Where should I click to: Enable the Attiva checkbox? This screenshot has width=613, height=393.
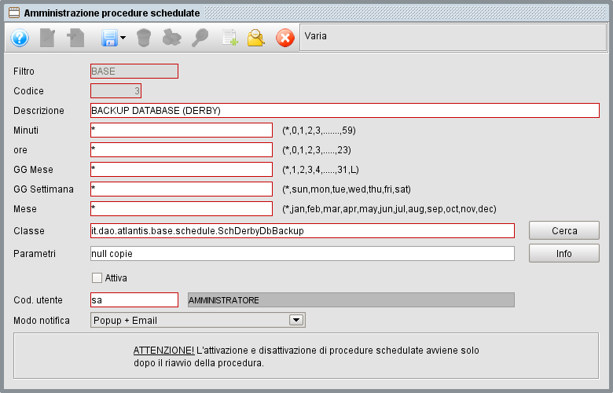tap(97, 277)
